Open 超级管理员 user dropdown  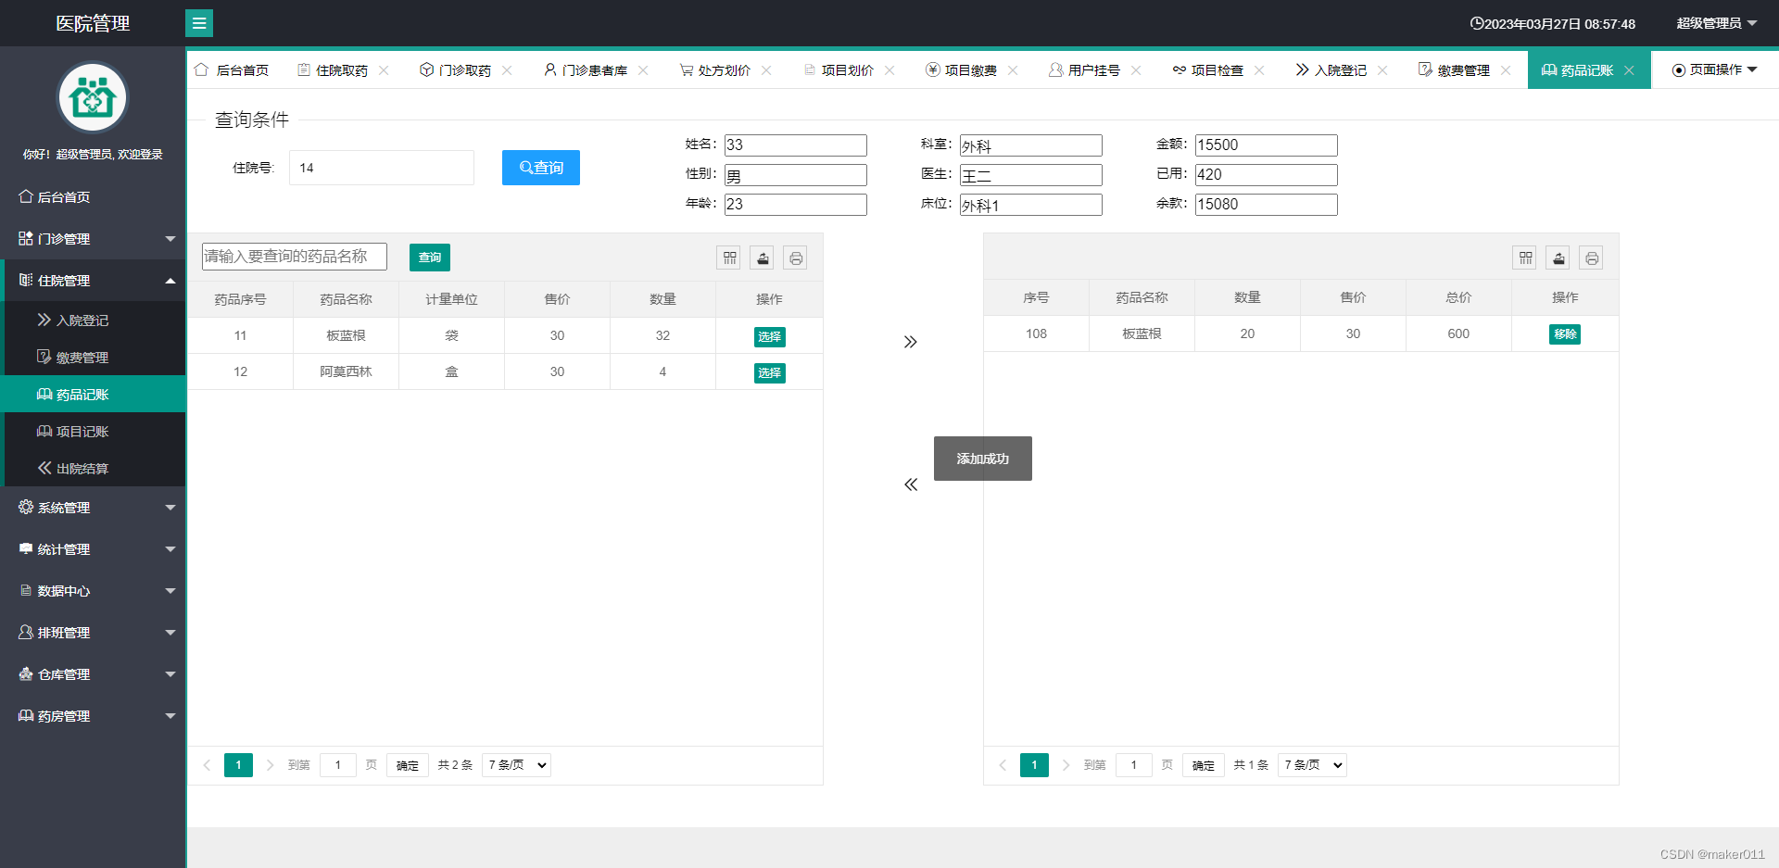[1717, 23]
